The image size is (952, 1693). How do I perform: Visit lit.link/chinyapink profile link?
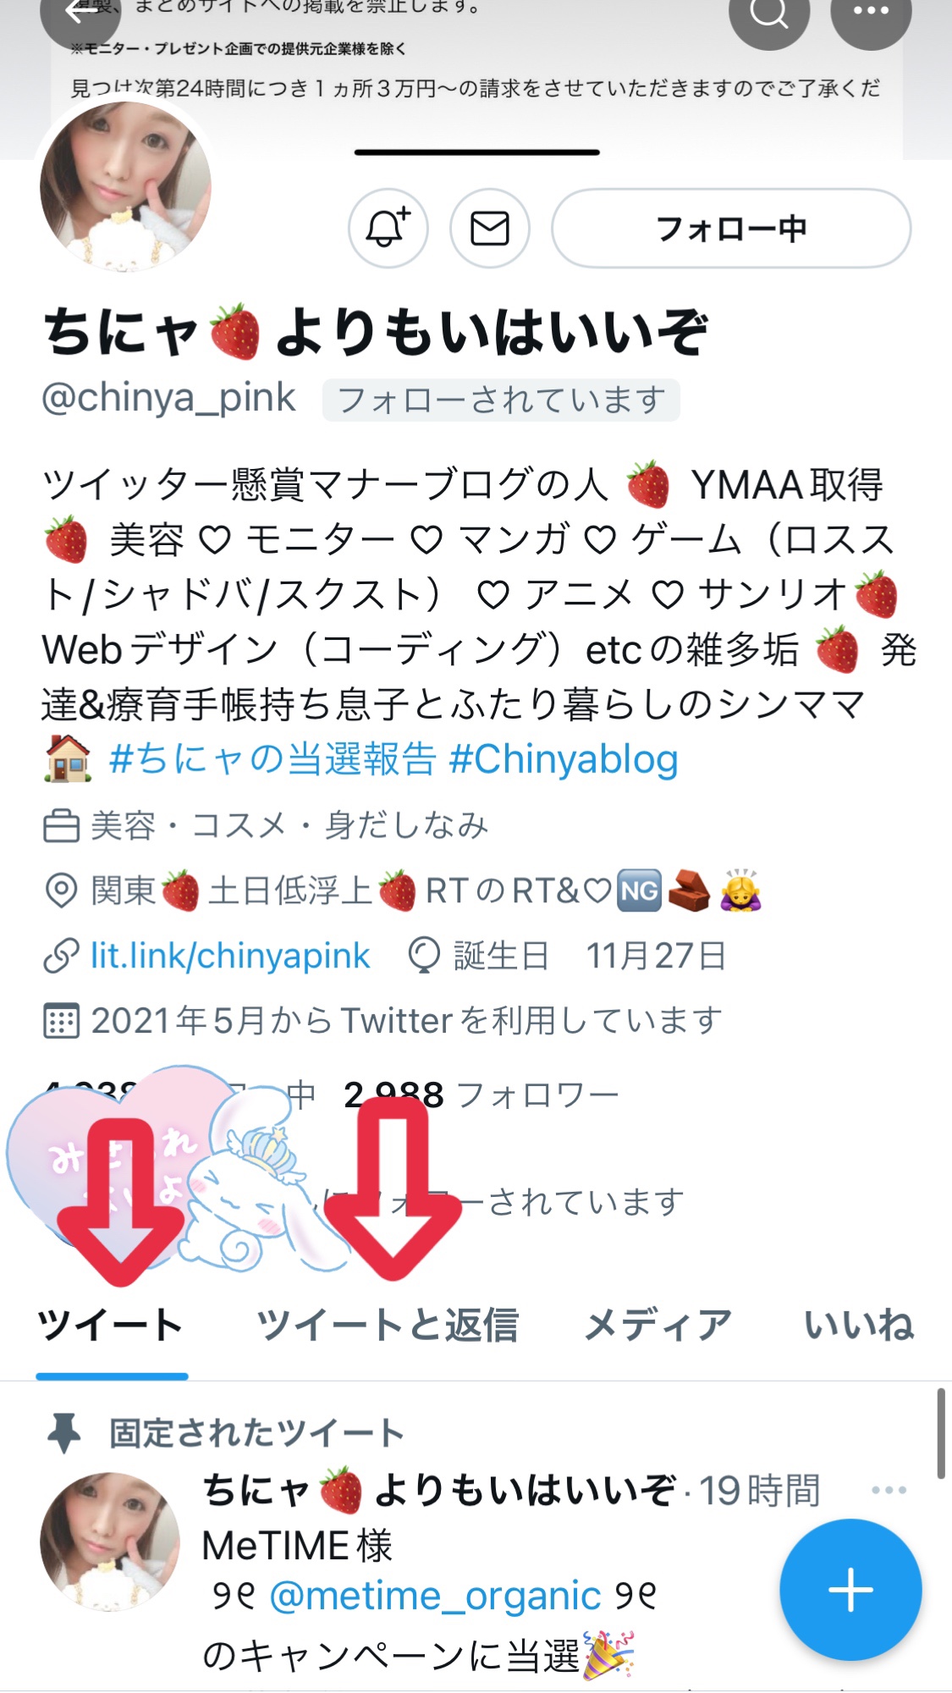pyautogui.click(x=230, y=956)
